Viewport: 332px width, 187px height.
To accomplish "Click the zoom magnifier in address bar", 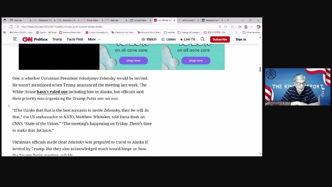I will (x=220, y=27).
